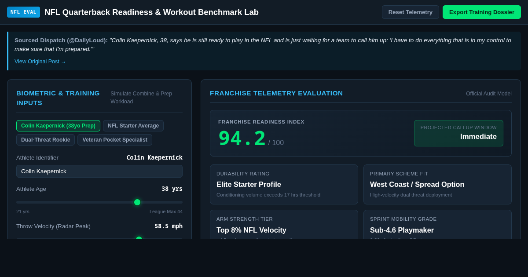Click the 38 yrs age value

172,189
